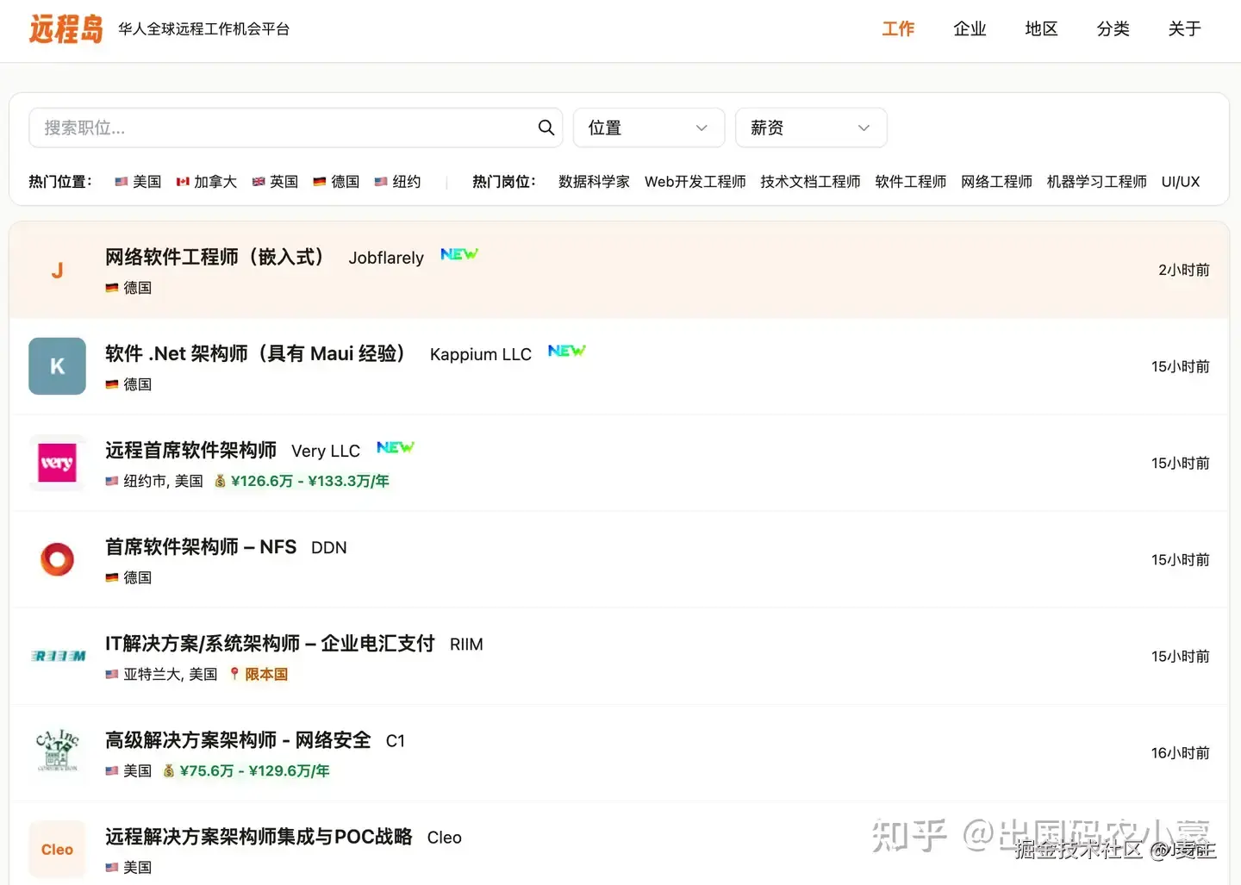Click company name C1 text

pyautogui.click(x=395, y=740)
